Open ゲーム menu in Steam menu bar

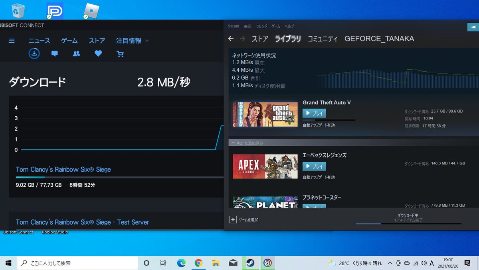pyautogui.click(x=276, y=26)
